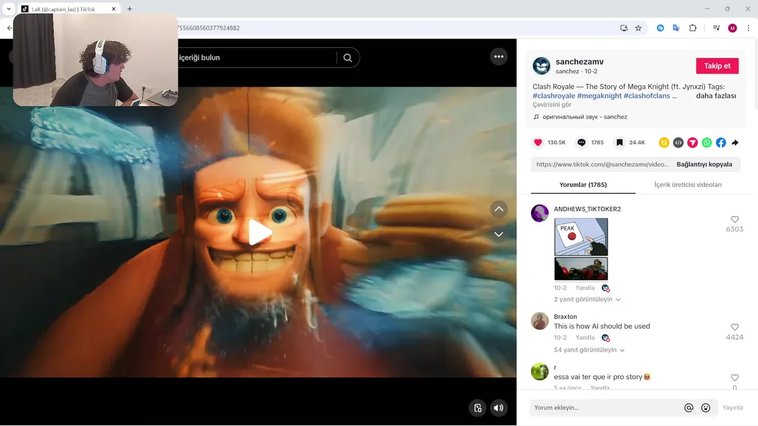Screen dimensions: 758x426
Task: Open comments via the speech bubble icon
Action: (582, 143)
